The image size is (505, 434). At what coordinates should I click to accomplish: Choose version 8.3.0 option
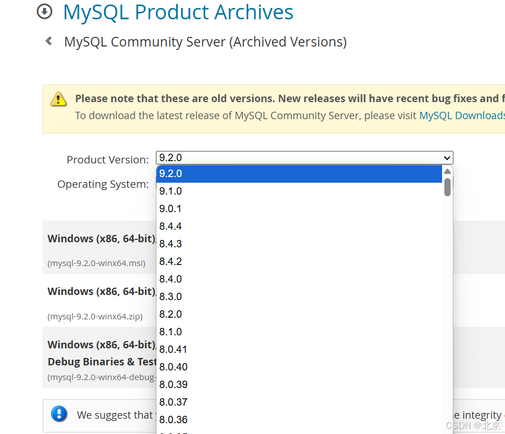pyautogui.click(x=299, y=297)
